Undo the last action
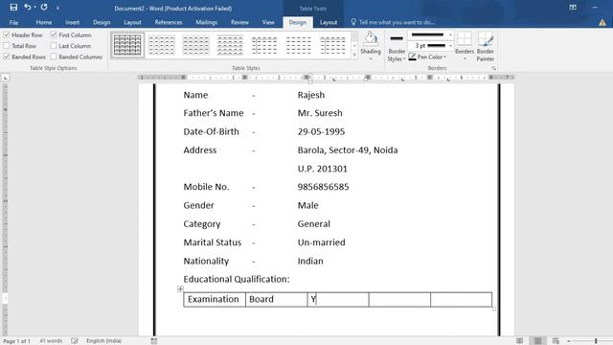The height and width of the screenshot is (345, 613). pyautogui.click(x=27, y=8)
